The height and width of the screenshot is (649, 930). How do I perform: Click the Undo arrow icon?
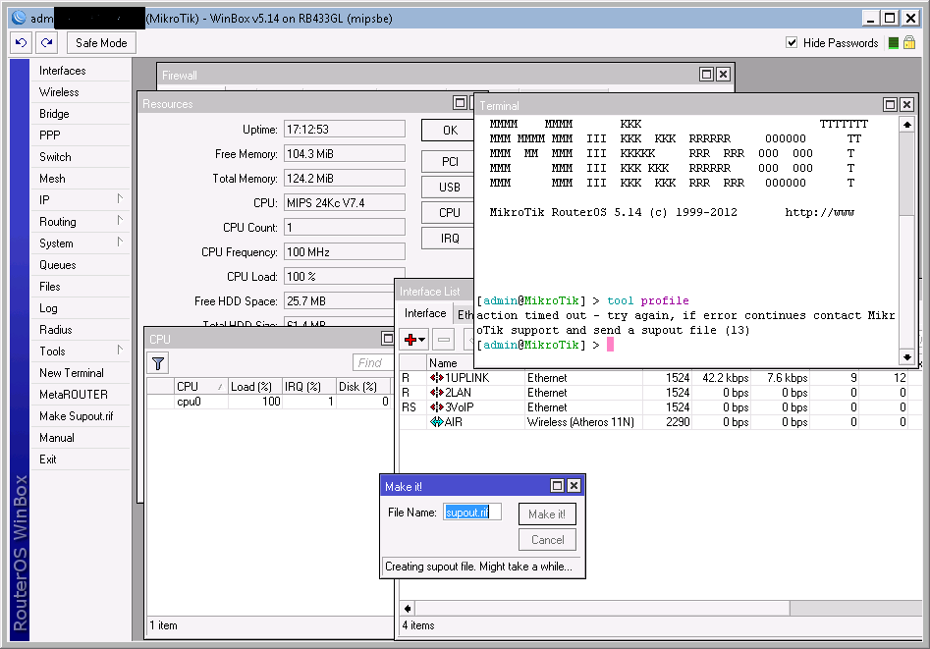click(22, 43)
